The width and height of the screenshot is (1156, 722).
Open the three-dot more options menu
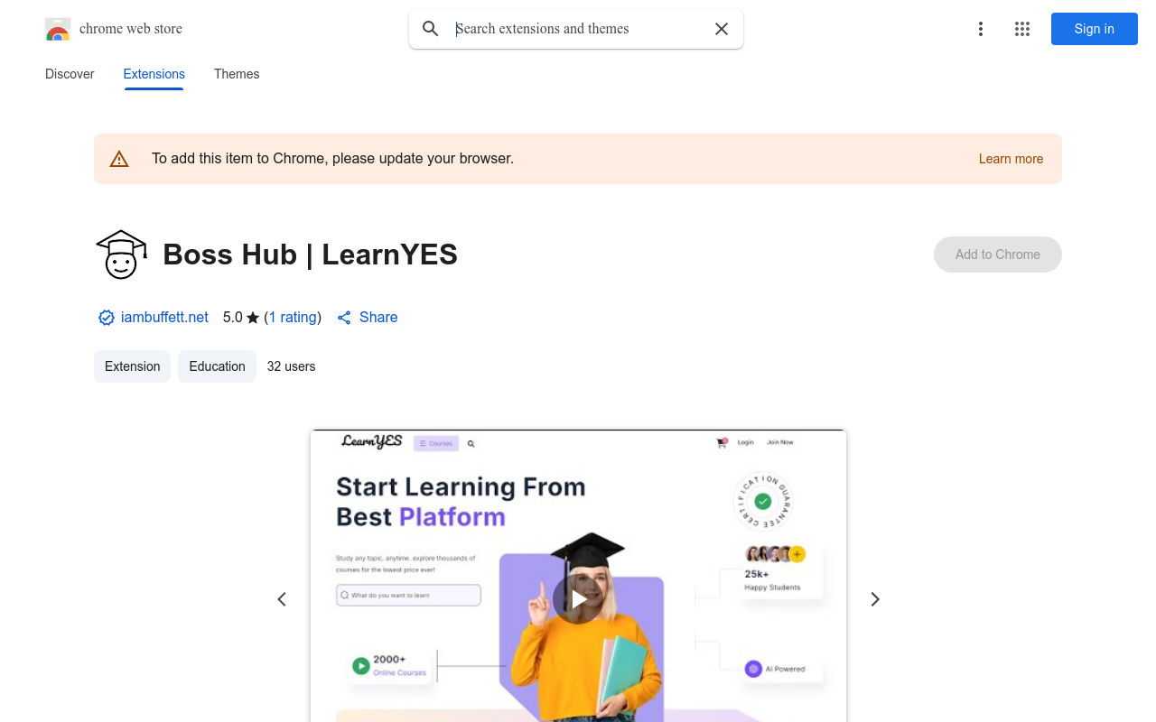pos(981,29)
